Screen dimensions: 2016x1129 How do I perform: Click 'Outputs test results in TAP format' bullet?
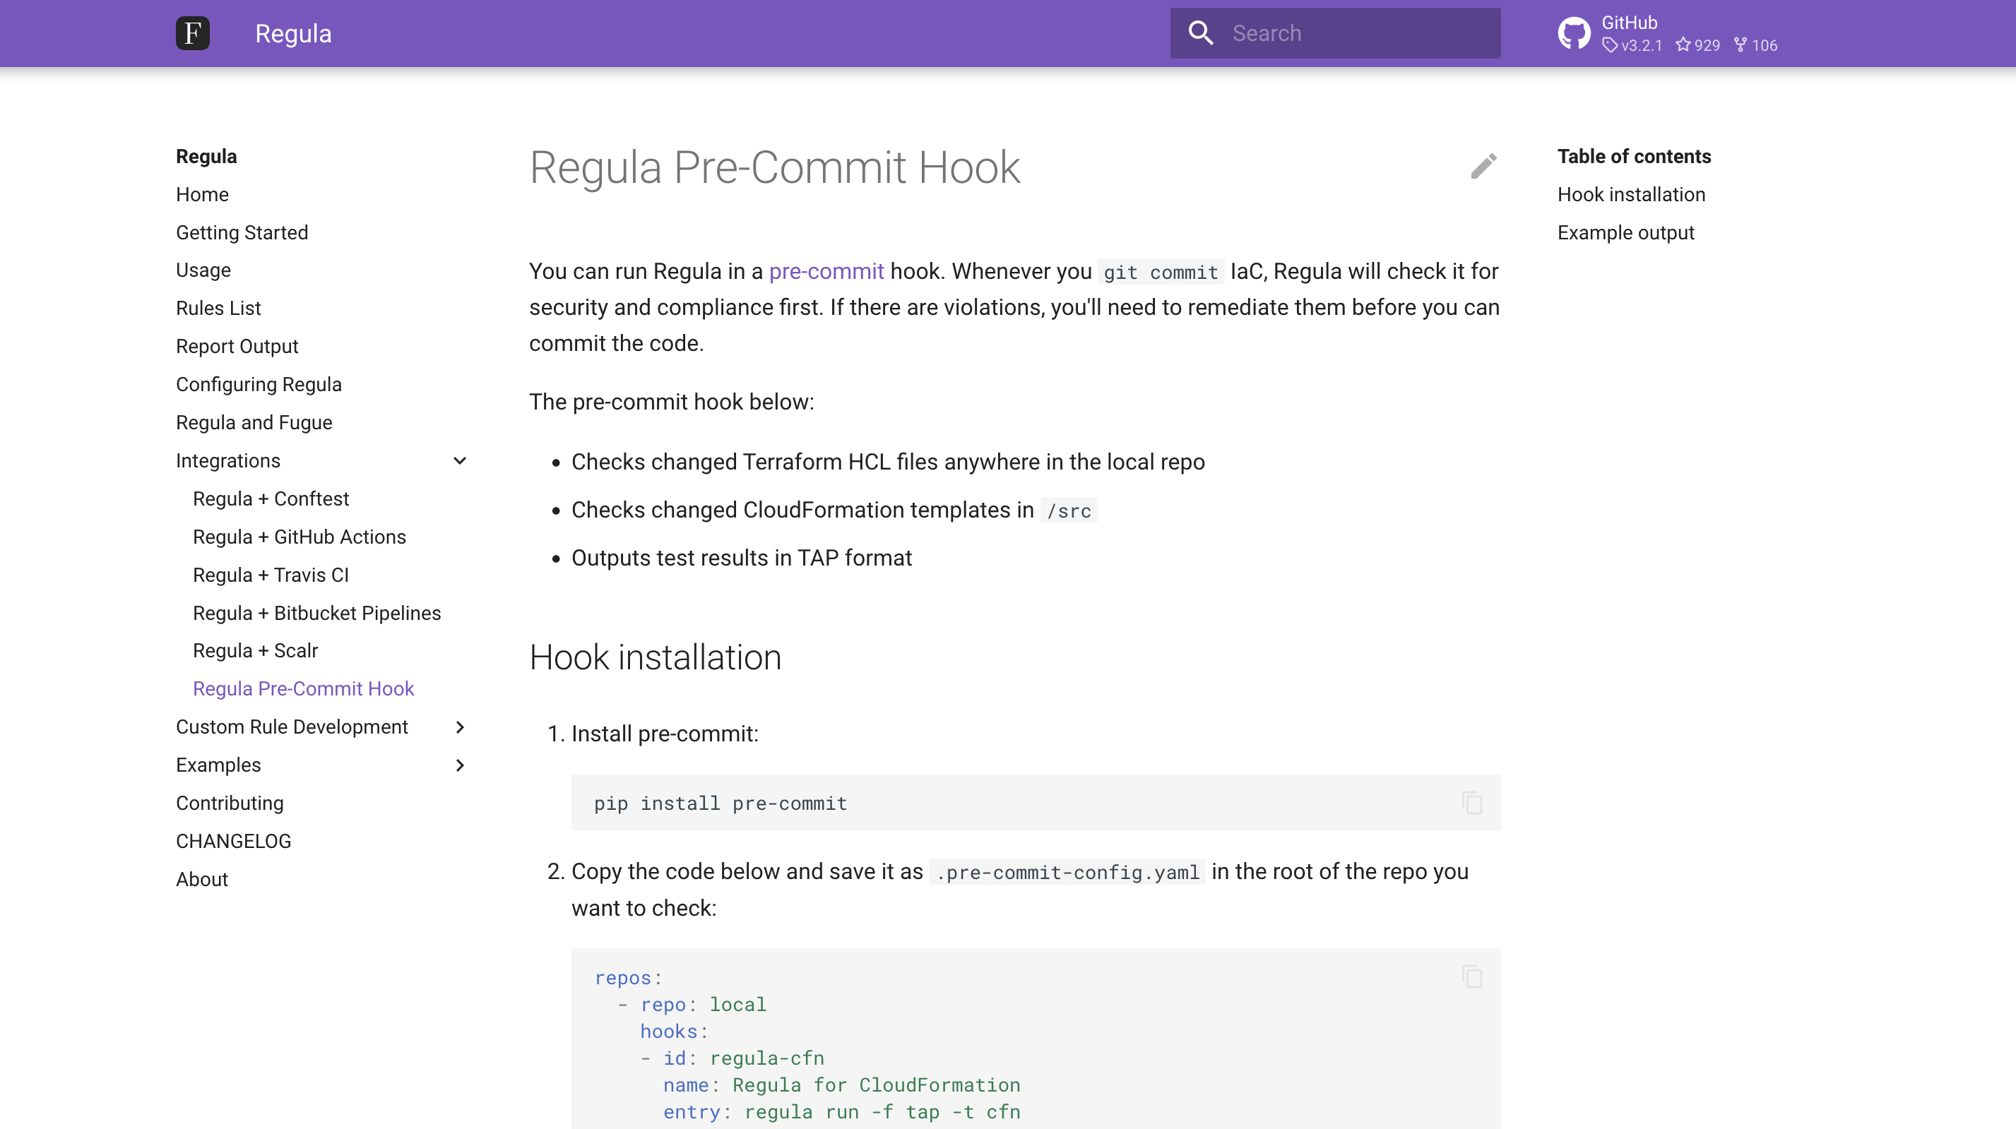[741, 558]
